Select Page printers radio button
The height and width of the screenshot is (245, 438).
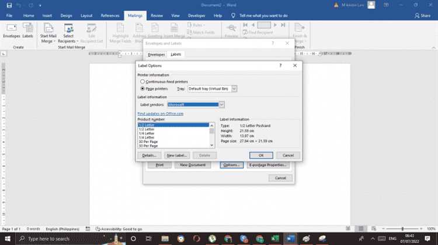142,88
